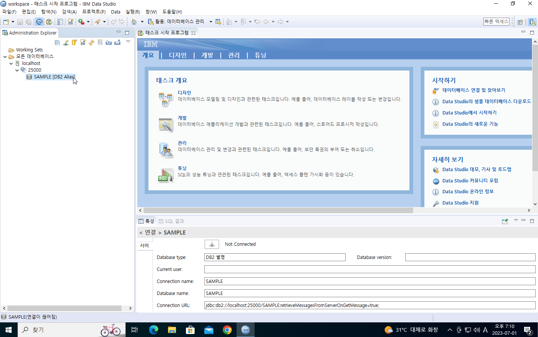The width and height of the screenshot is (538, 337).
Task: Click the Forward navigation arrow icon
Action: point(280,22)
